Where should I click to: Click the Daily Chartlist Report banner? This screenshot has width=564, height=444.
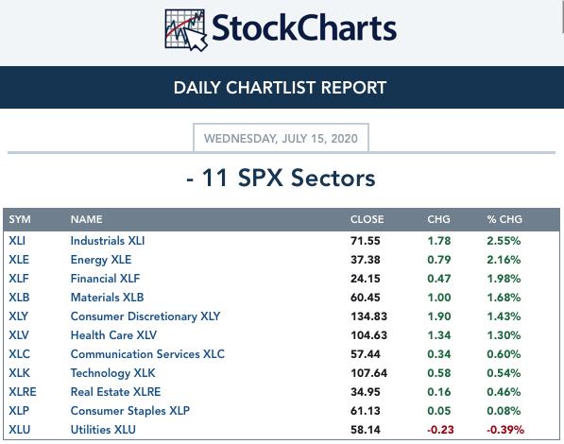pyautogui.click(x=282, y=88)
